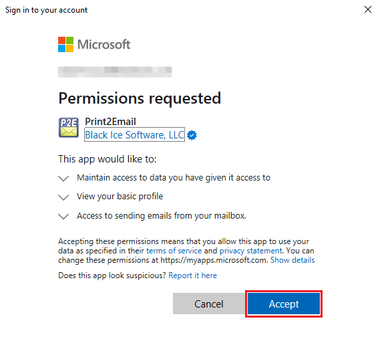Click the verified publisher badge icon
The width and height of the screenshot is (378, 345).
click(x=192, y=135)
